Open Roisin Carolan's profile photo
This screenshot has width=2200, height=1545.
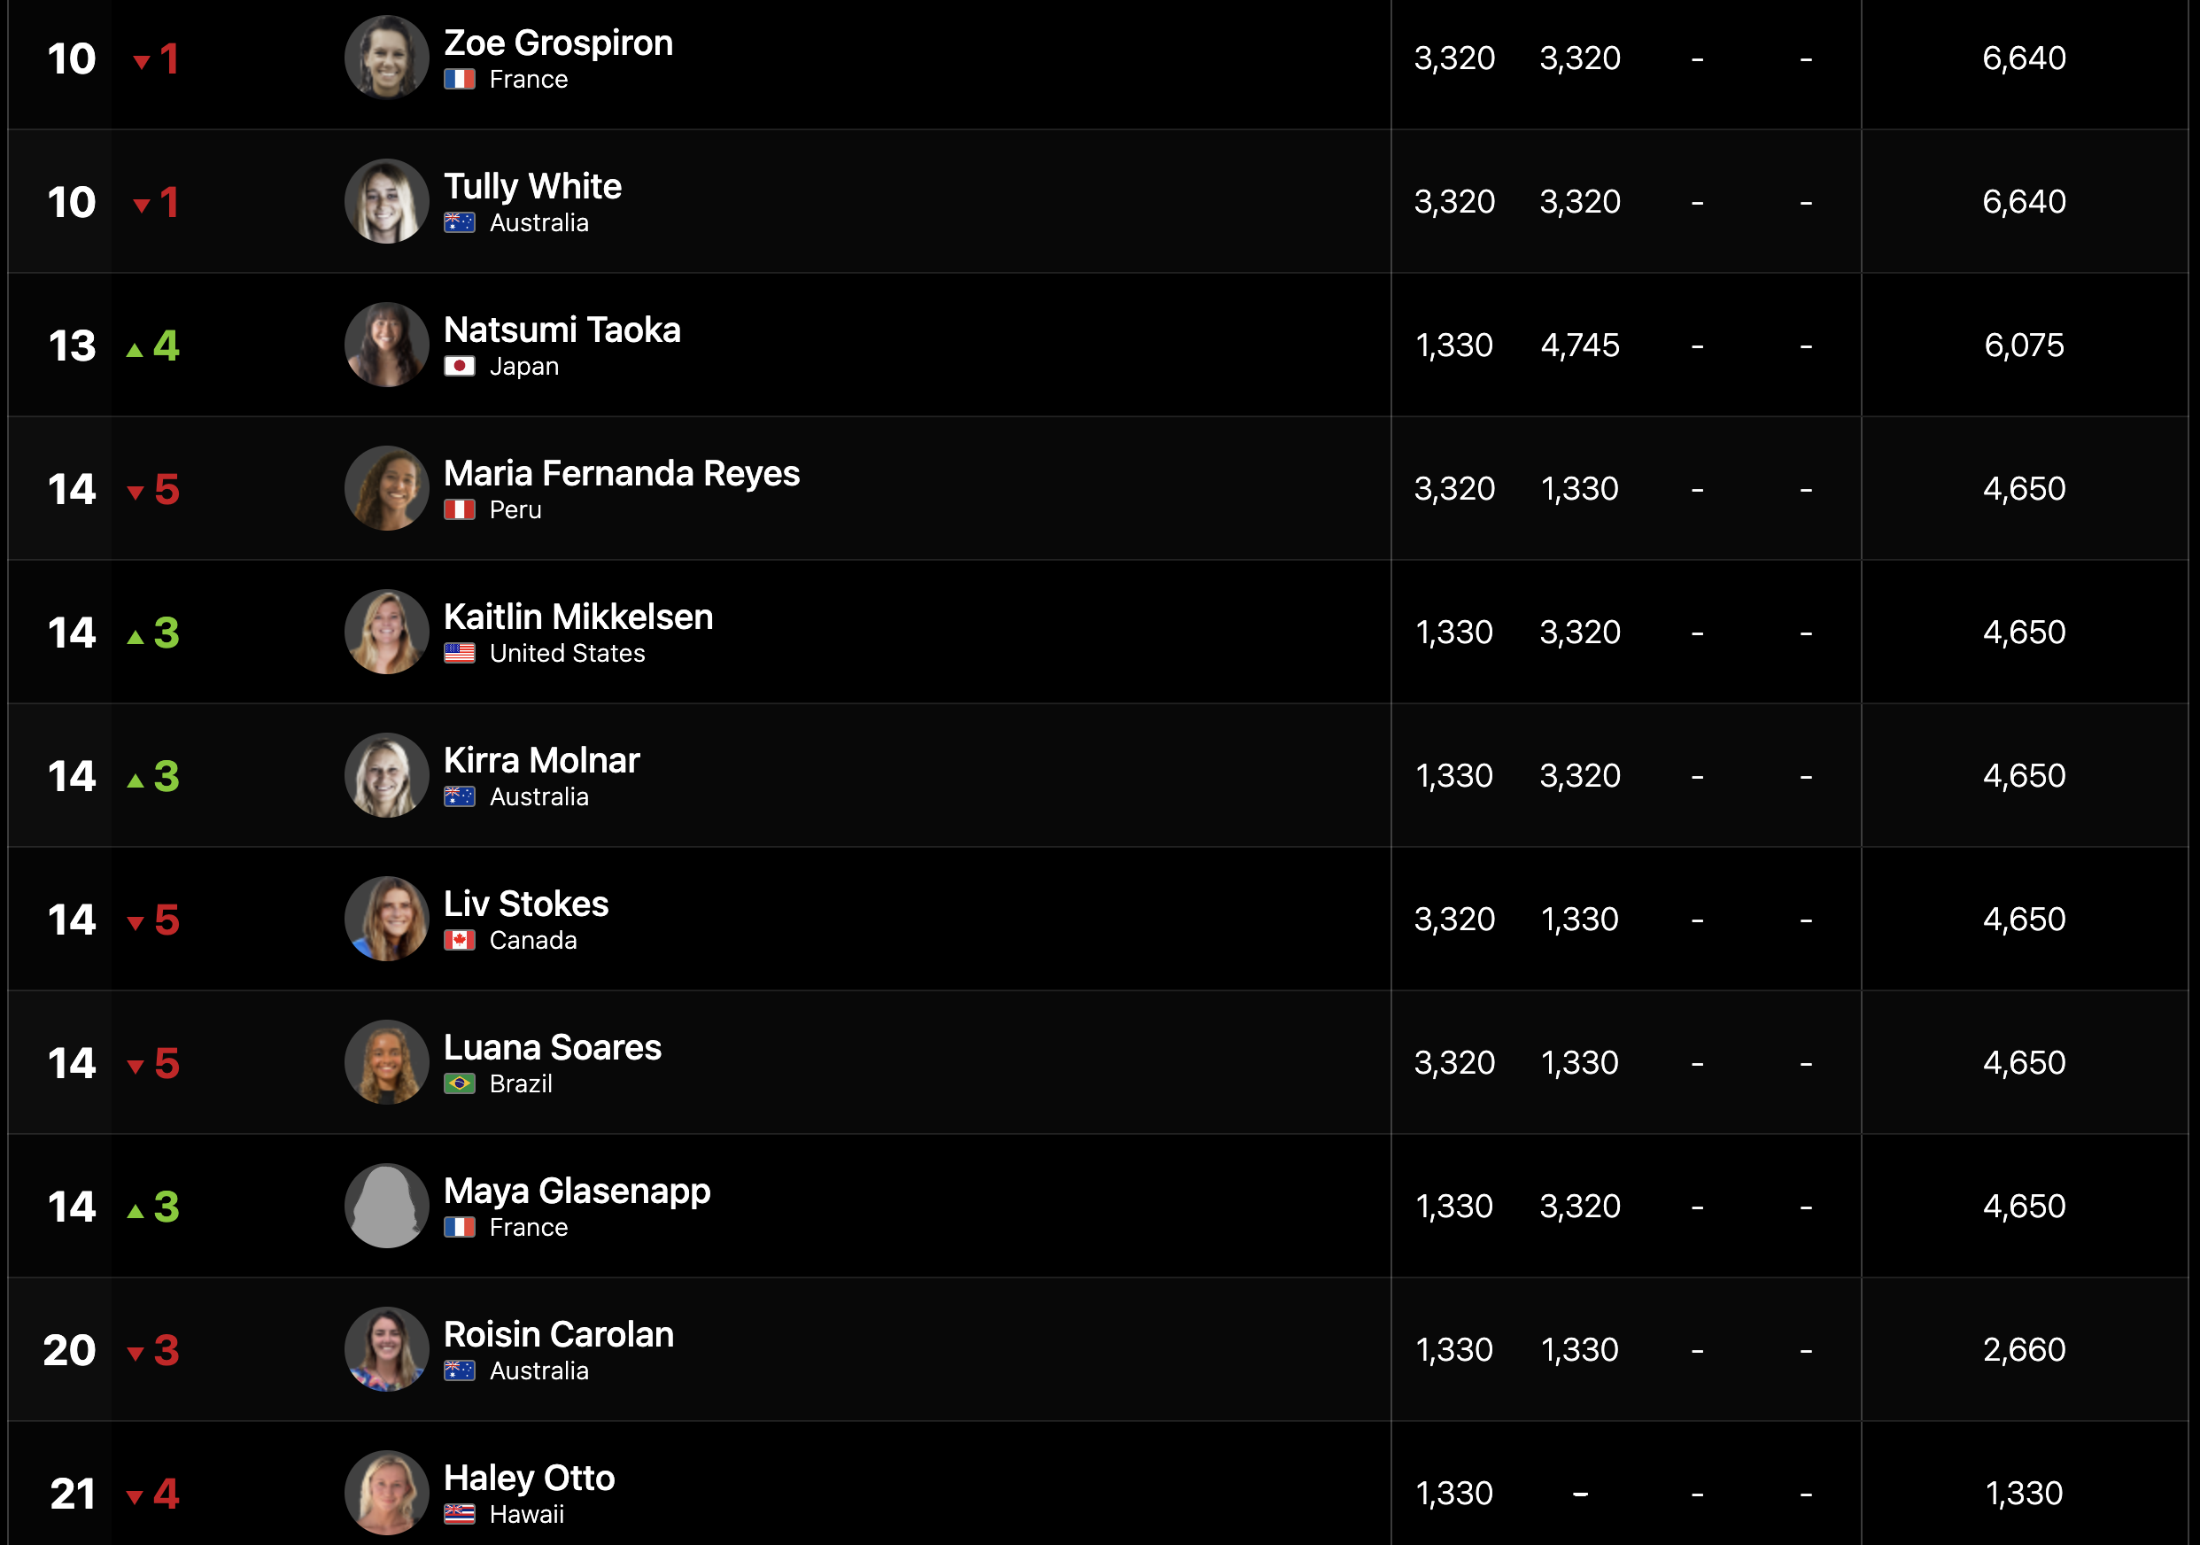point(386,1349)
